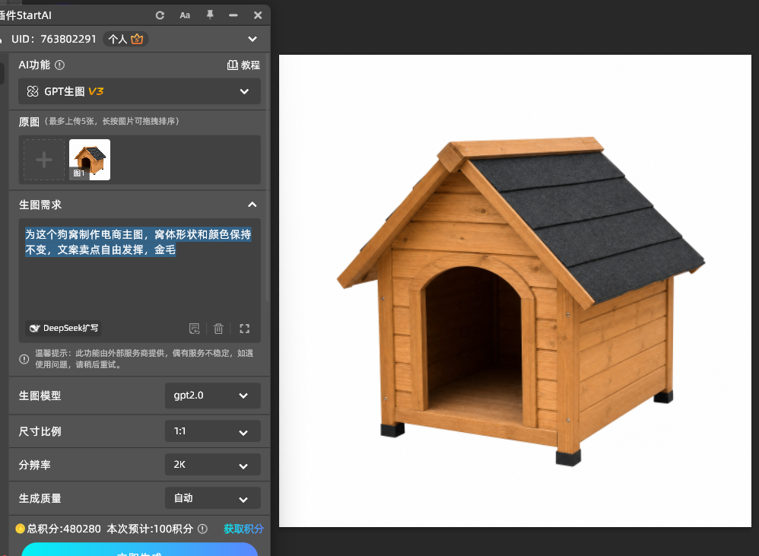Viewport: 759px width, 556px height.
Task: Clear the prompt with trash icon
Action: tap(218, 329)
